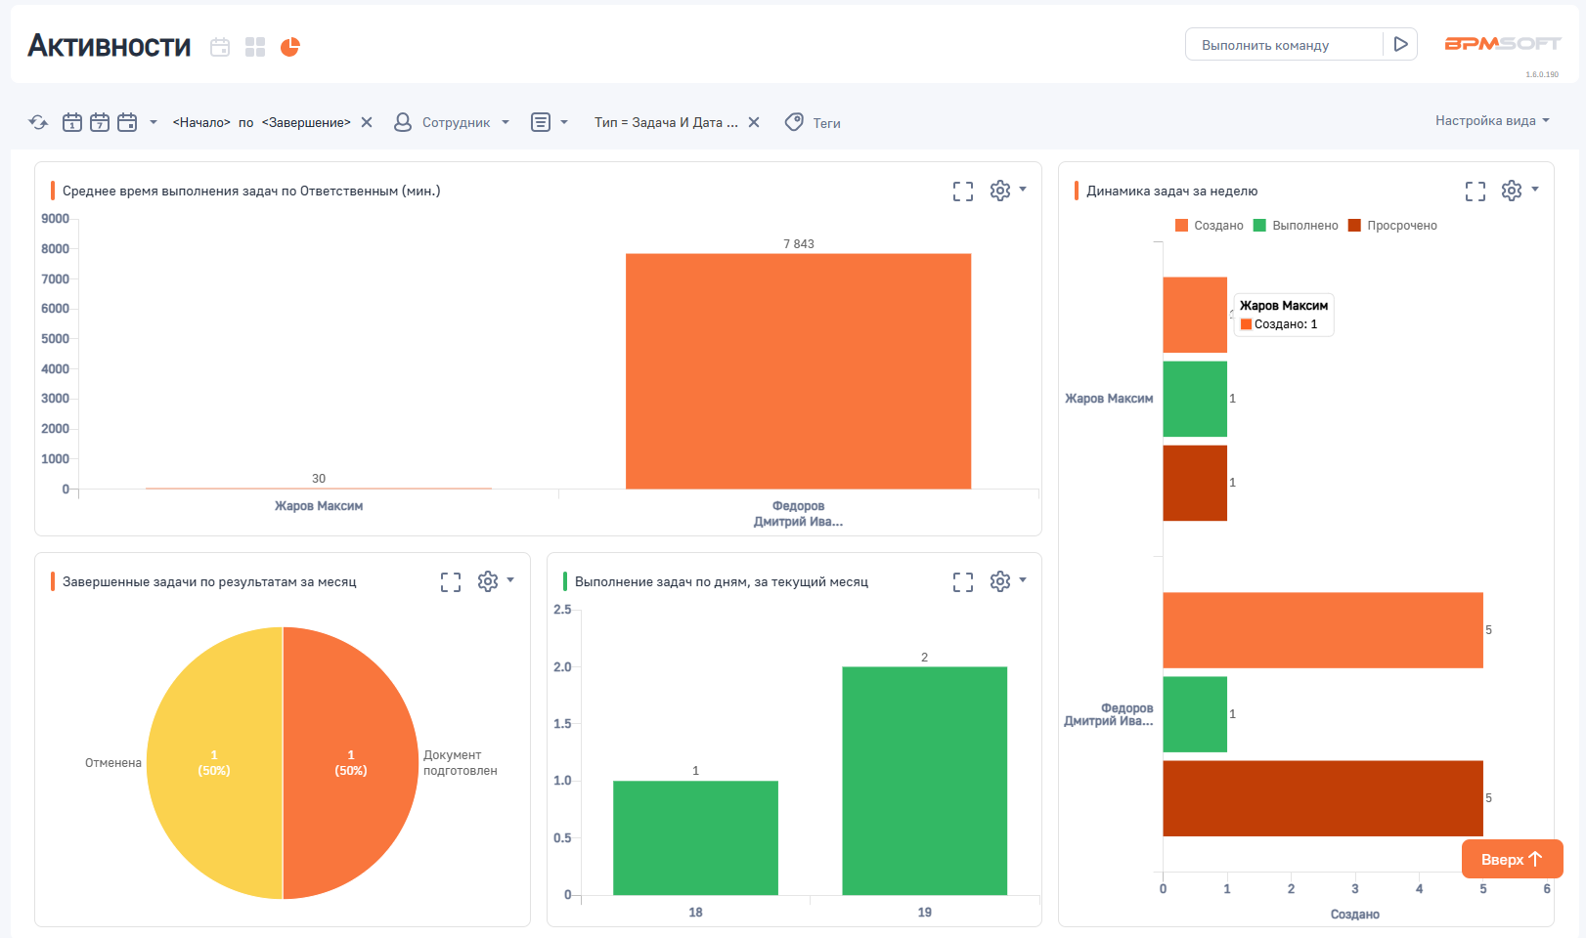Filter by one day calendar icon

point(72,122)
